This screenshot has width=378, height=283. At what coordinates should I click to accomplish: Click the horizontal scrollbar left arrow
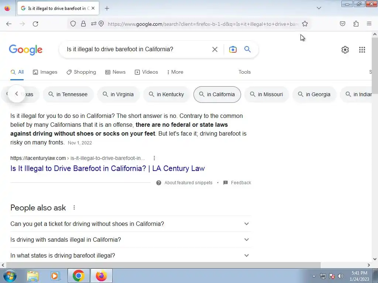3,265
